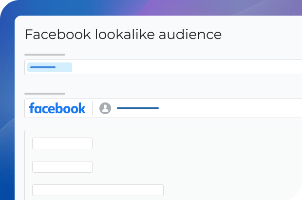Click empty space inside the gray settings panel

point(219,156)
